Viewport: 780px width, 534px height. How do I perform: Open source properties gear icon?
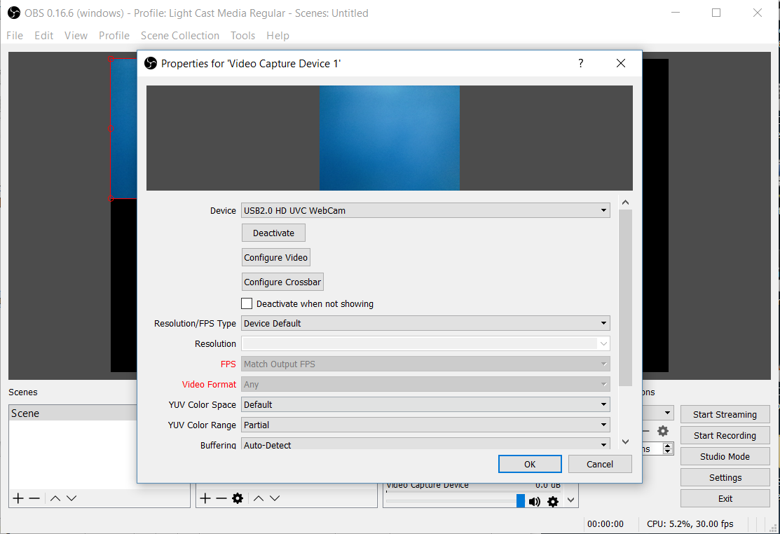238,498
